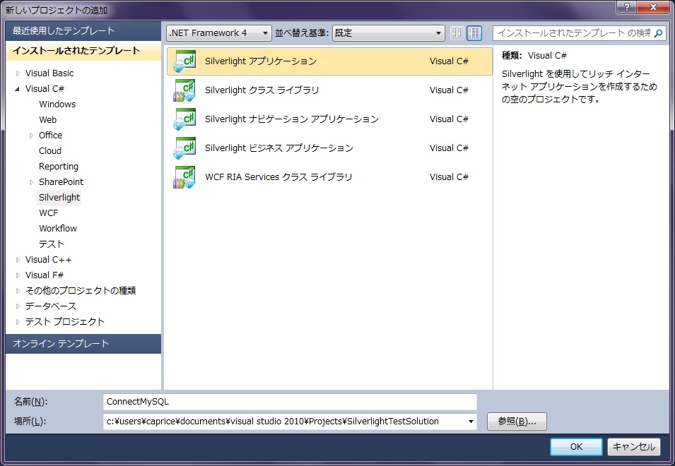Screen dimensions: 675x466
Task: Open オンライン テンプレート section
Action: pos(83,344)
